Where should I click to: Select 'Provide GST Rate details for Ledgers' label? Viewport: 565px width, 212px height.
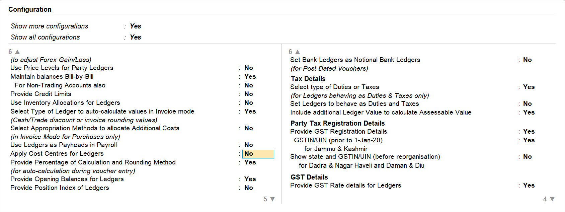point(346,186)
